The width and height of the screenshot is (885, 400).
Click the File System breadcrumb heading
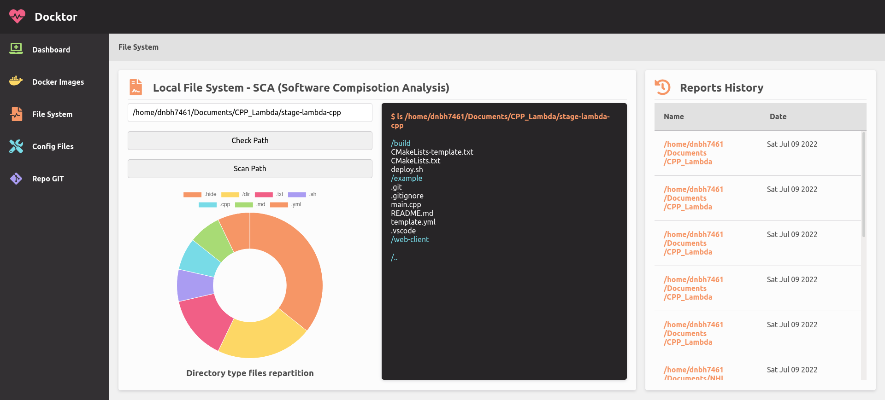click(x=138, y=47)
